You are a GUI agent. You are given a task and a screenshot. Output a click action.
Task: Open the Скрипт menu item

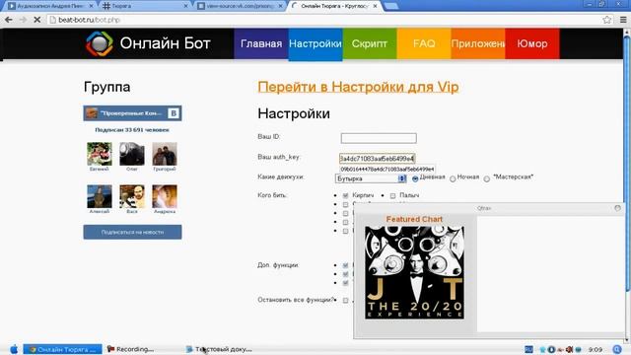click(x=370, y=43)
